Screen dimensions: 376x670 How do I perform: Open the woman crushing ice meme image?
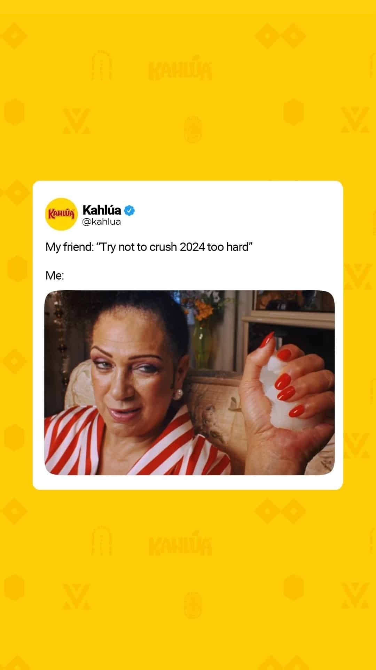coord(189,382)
